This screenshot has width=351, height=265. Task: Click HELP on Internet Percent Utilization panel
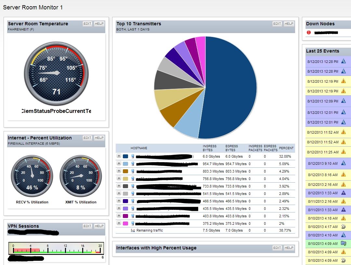99,138
